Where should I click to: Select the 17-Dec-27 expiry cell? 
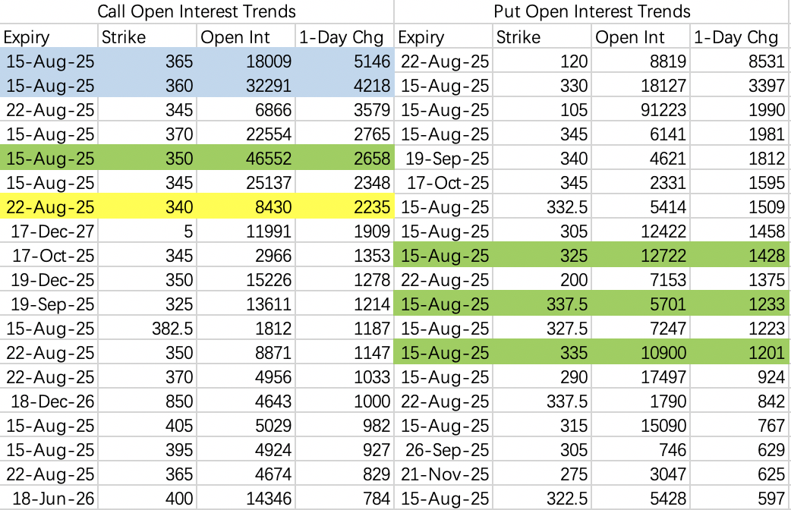49,231
